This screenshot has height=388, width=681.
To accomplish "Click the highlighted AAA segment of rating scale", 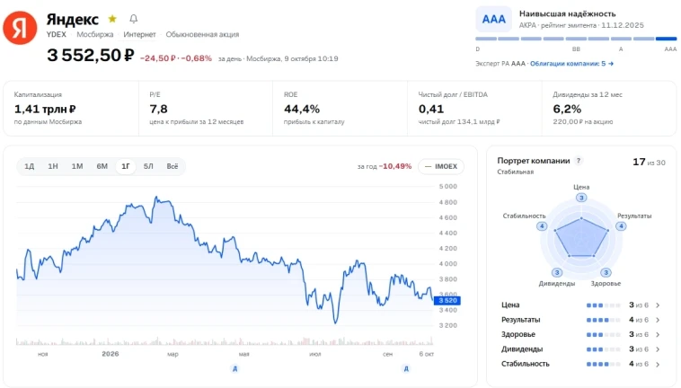I will pyautogui.click(x=667, y=39).
